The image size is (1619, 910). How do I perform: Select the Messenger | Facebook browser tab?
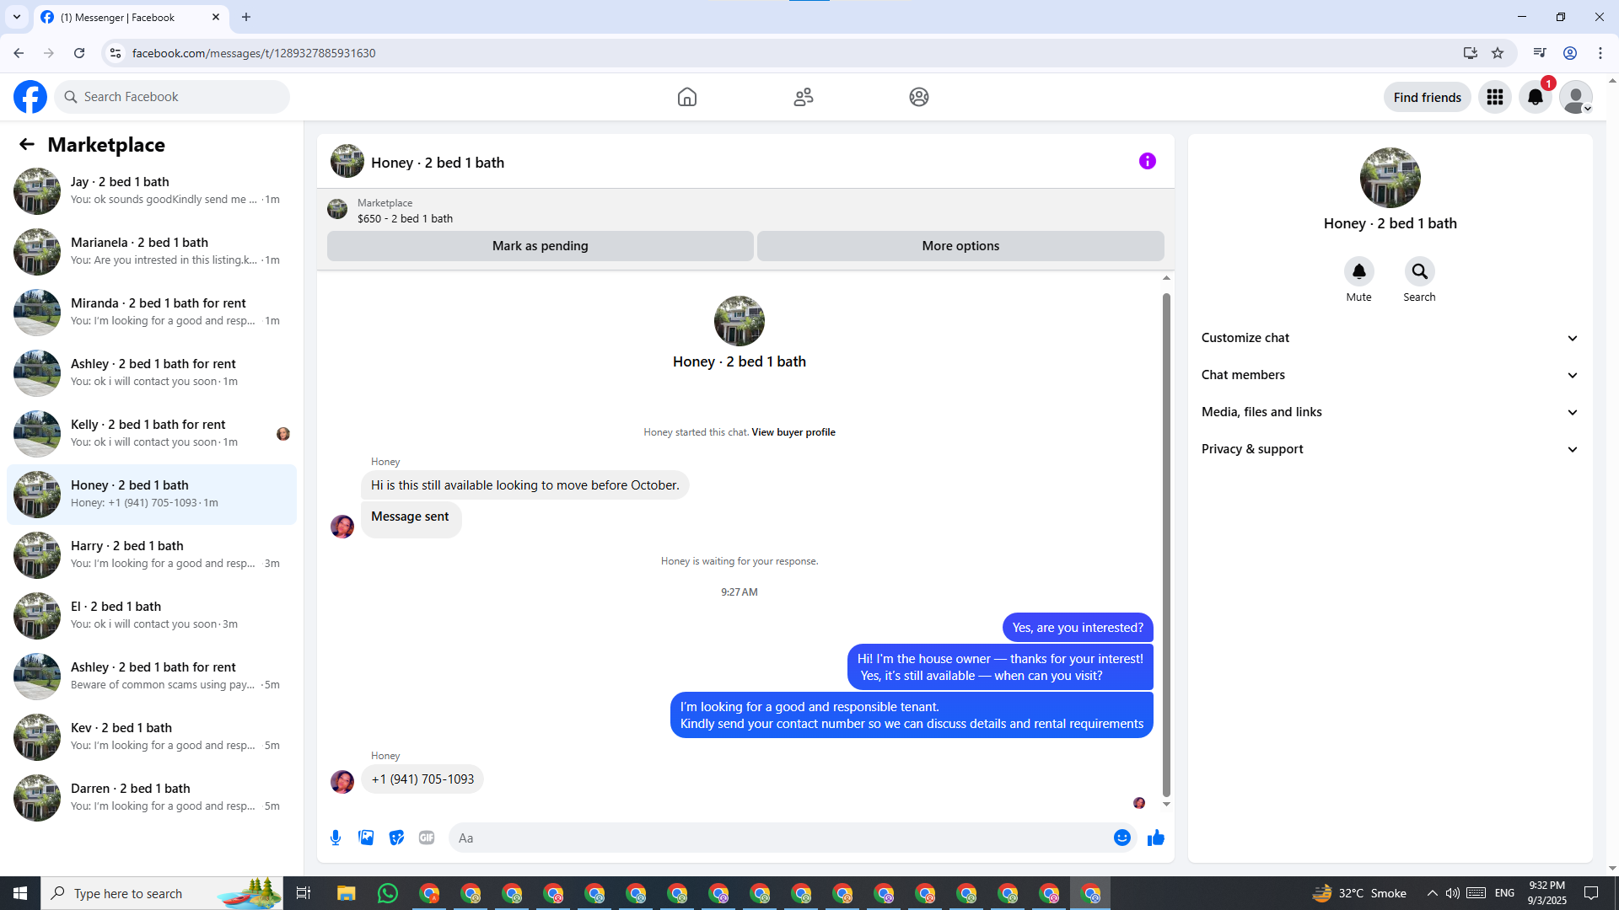(x=131, y=17)
